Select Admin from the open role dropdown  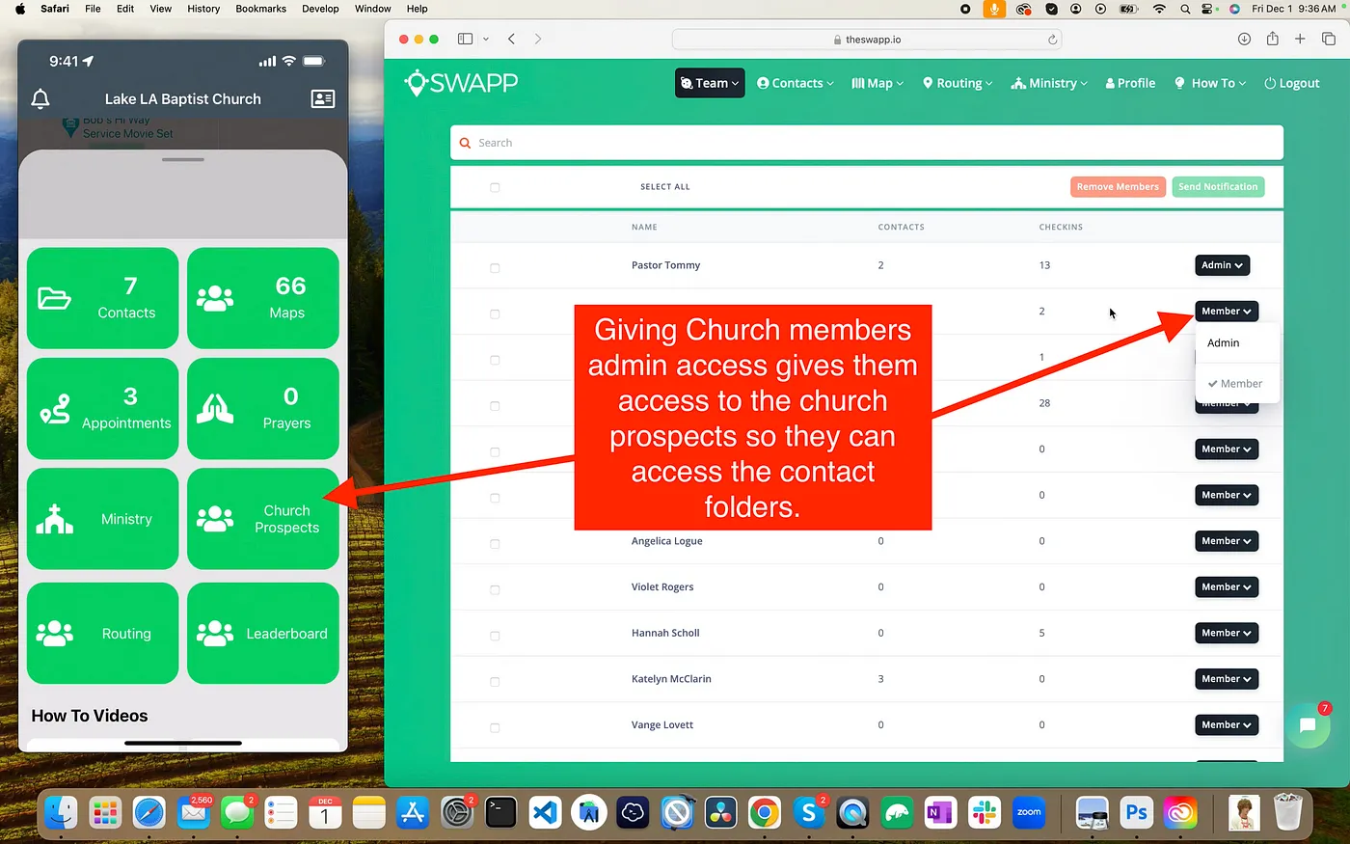tap(1223, 342)
